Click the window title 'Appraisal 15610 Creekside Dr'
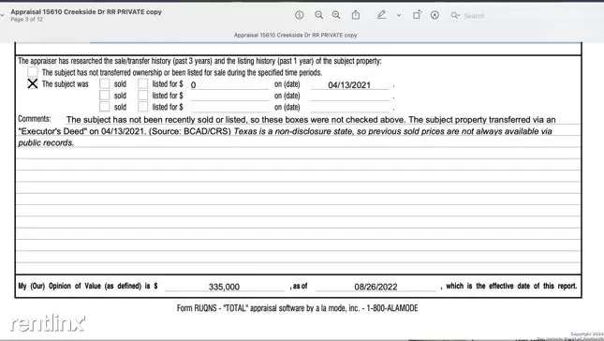Viewport: 604px width, 341px height. point(86,12)
